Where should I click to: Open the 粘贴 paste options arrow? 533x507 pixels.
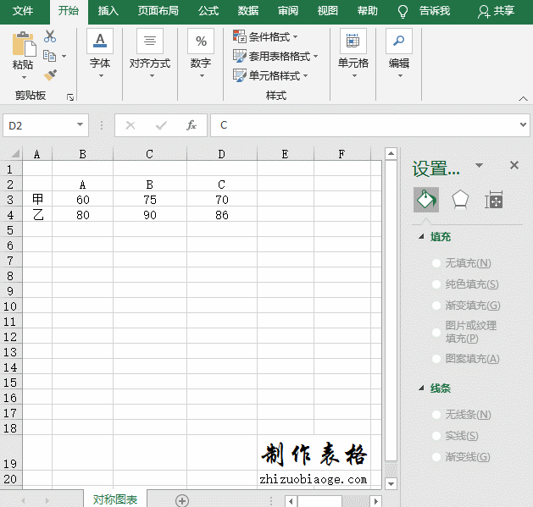[x=24, y=77]
